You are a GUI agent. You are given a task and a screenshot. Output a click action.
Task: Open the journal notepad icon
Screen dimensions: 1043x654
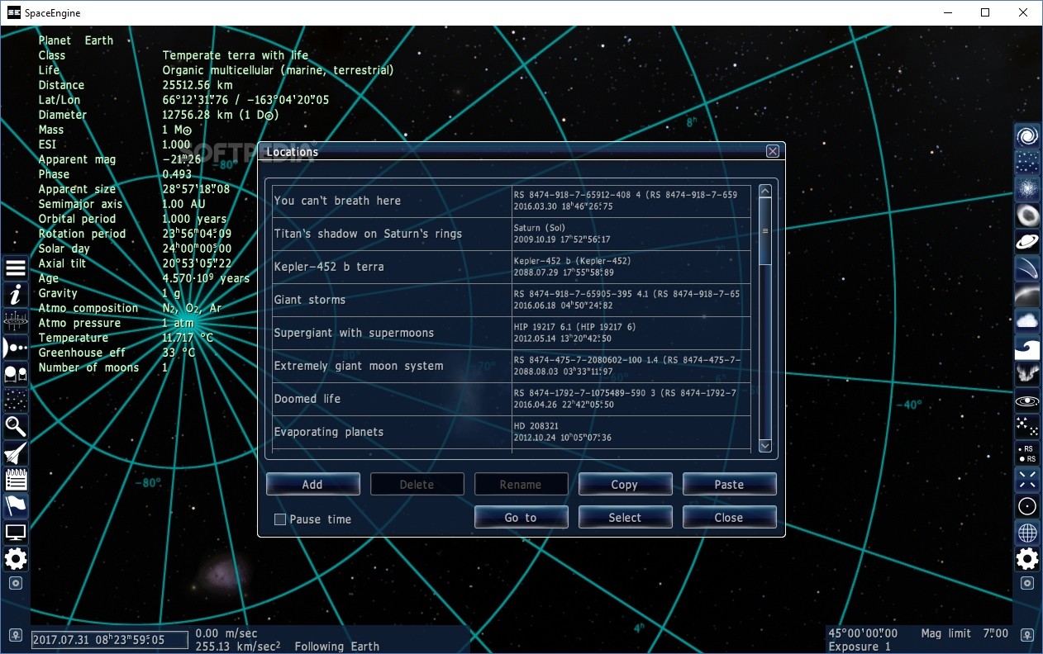coord(15,480)
